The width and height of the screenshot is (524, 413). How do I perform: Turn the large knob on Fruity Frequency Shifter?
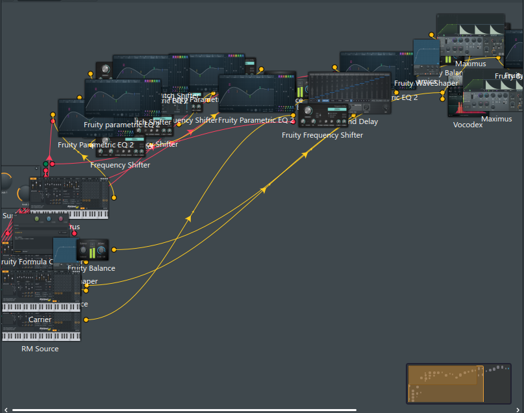[308, 110]
